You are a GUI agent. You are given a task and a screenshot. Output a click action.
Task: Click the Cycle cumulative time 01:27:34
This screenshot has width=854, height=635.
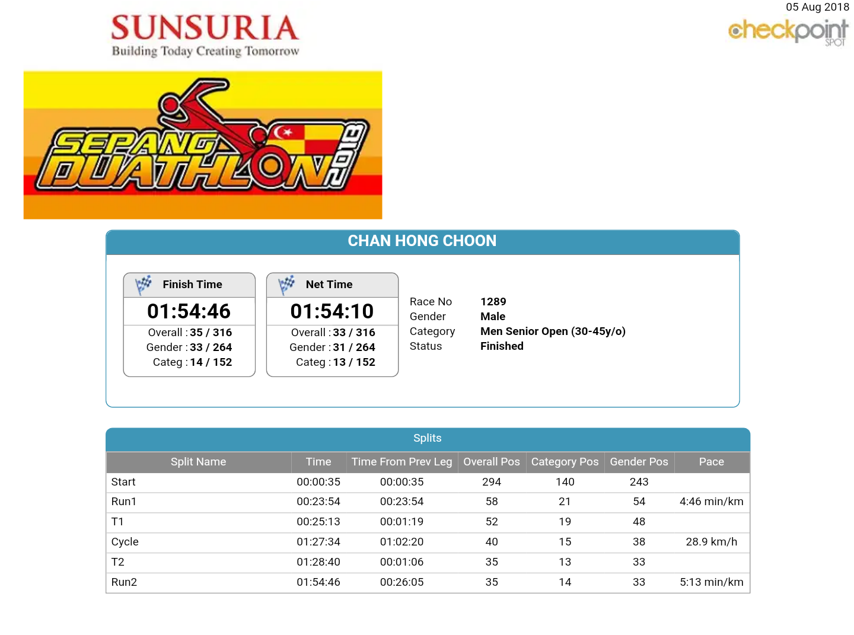[318, 542]
